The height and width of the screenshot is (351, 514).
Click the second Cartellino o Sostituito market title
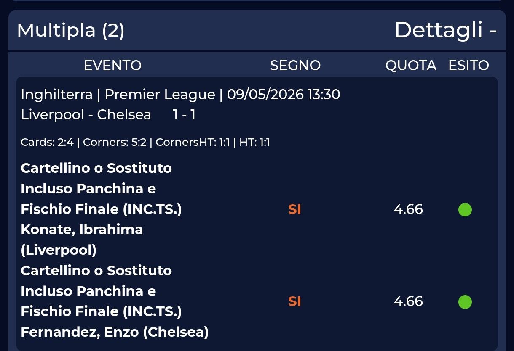101,291
